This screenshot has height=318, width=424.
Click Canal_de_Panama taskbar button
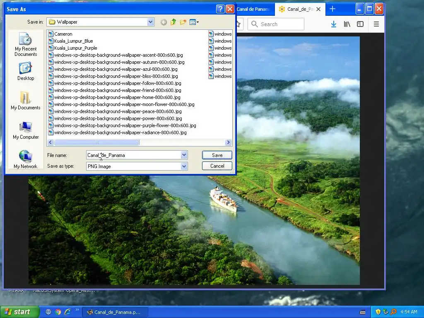pyautogui.click(x=115, y=312)
